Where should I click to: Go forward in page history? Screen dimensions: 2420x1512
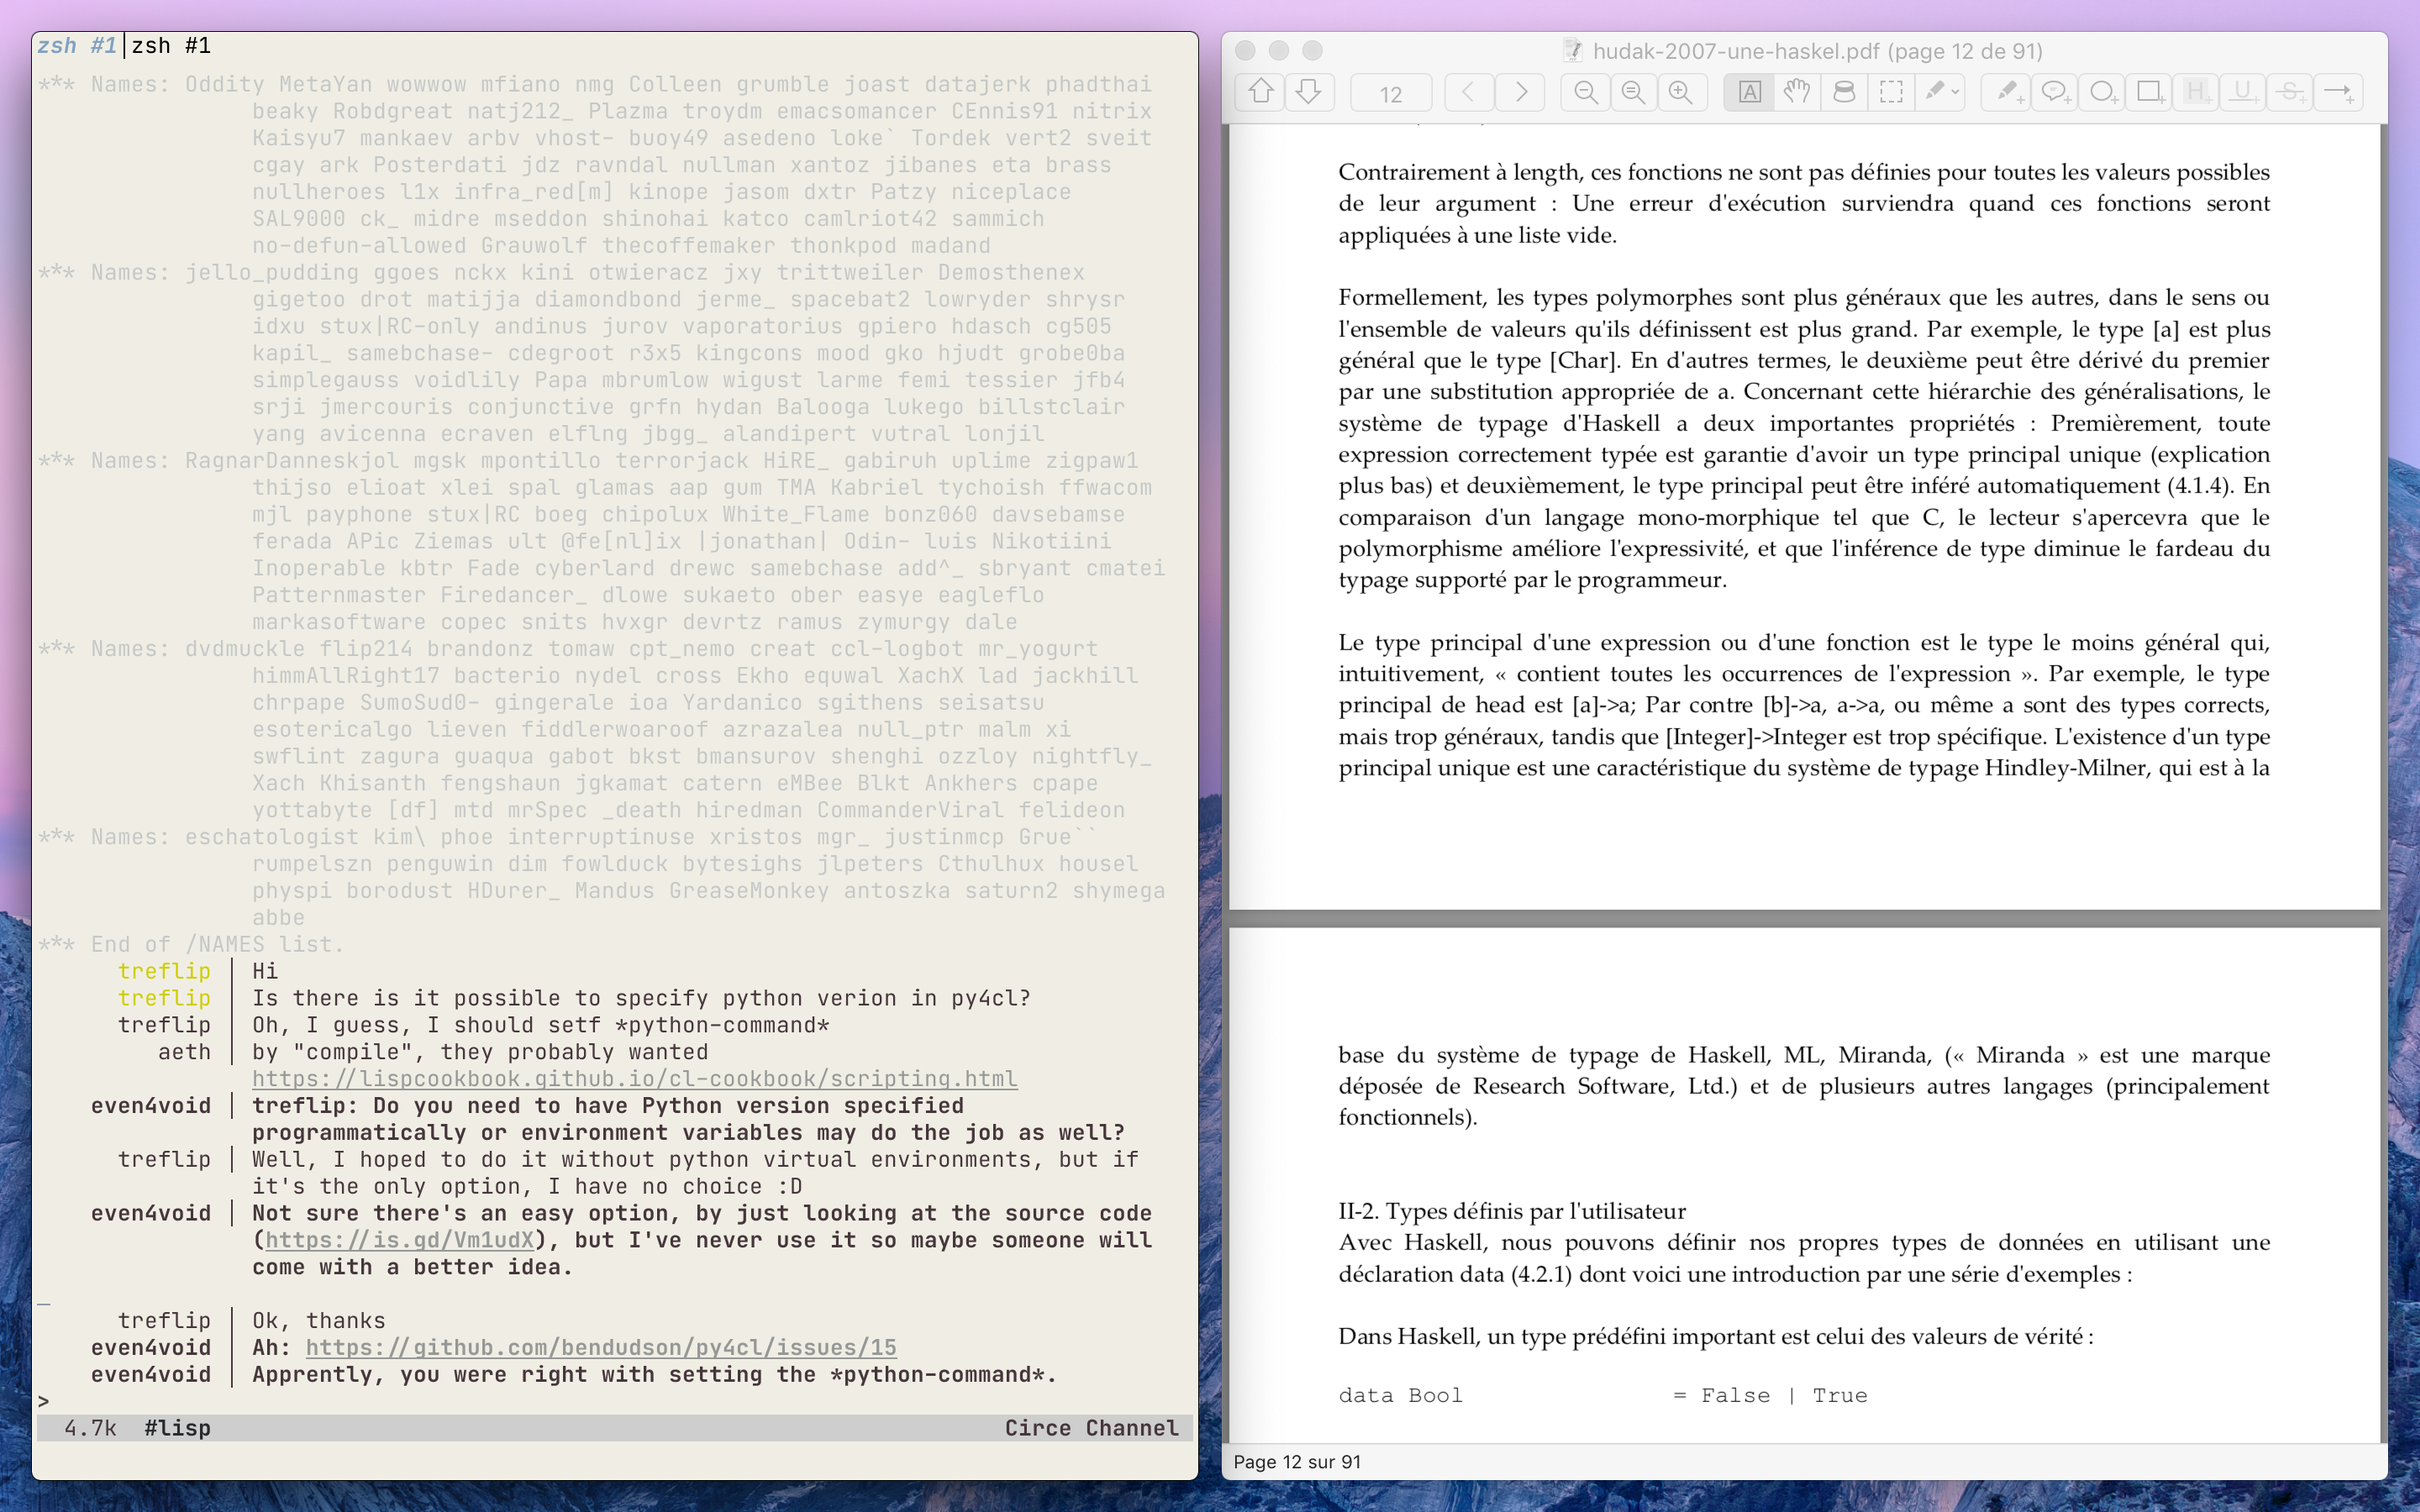click(1521, 93)
